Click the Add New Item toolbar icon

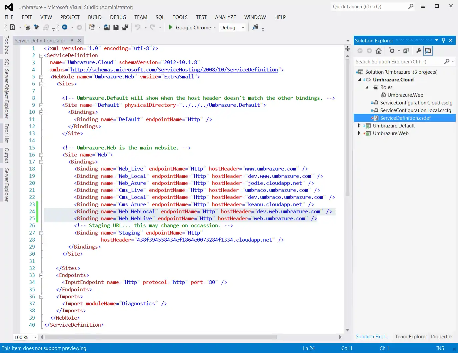click(92, 27)
